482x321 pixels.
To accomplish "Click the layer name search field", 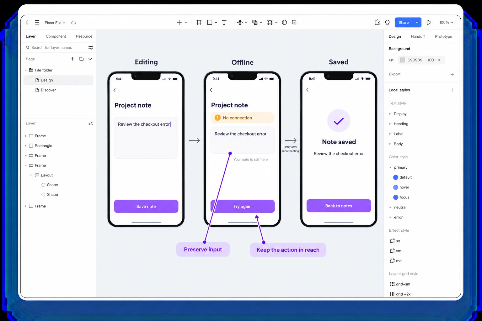I will pos(56,48).
